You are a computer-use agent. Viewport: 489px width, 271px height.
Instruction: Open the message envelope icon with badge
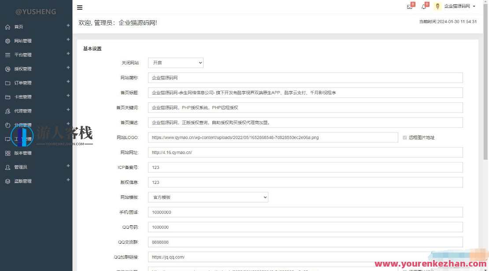409,7
